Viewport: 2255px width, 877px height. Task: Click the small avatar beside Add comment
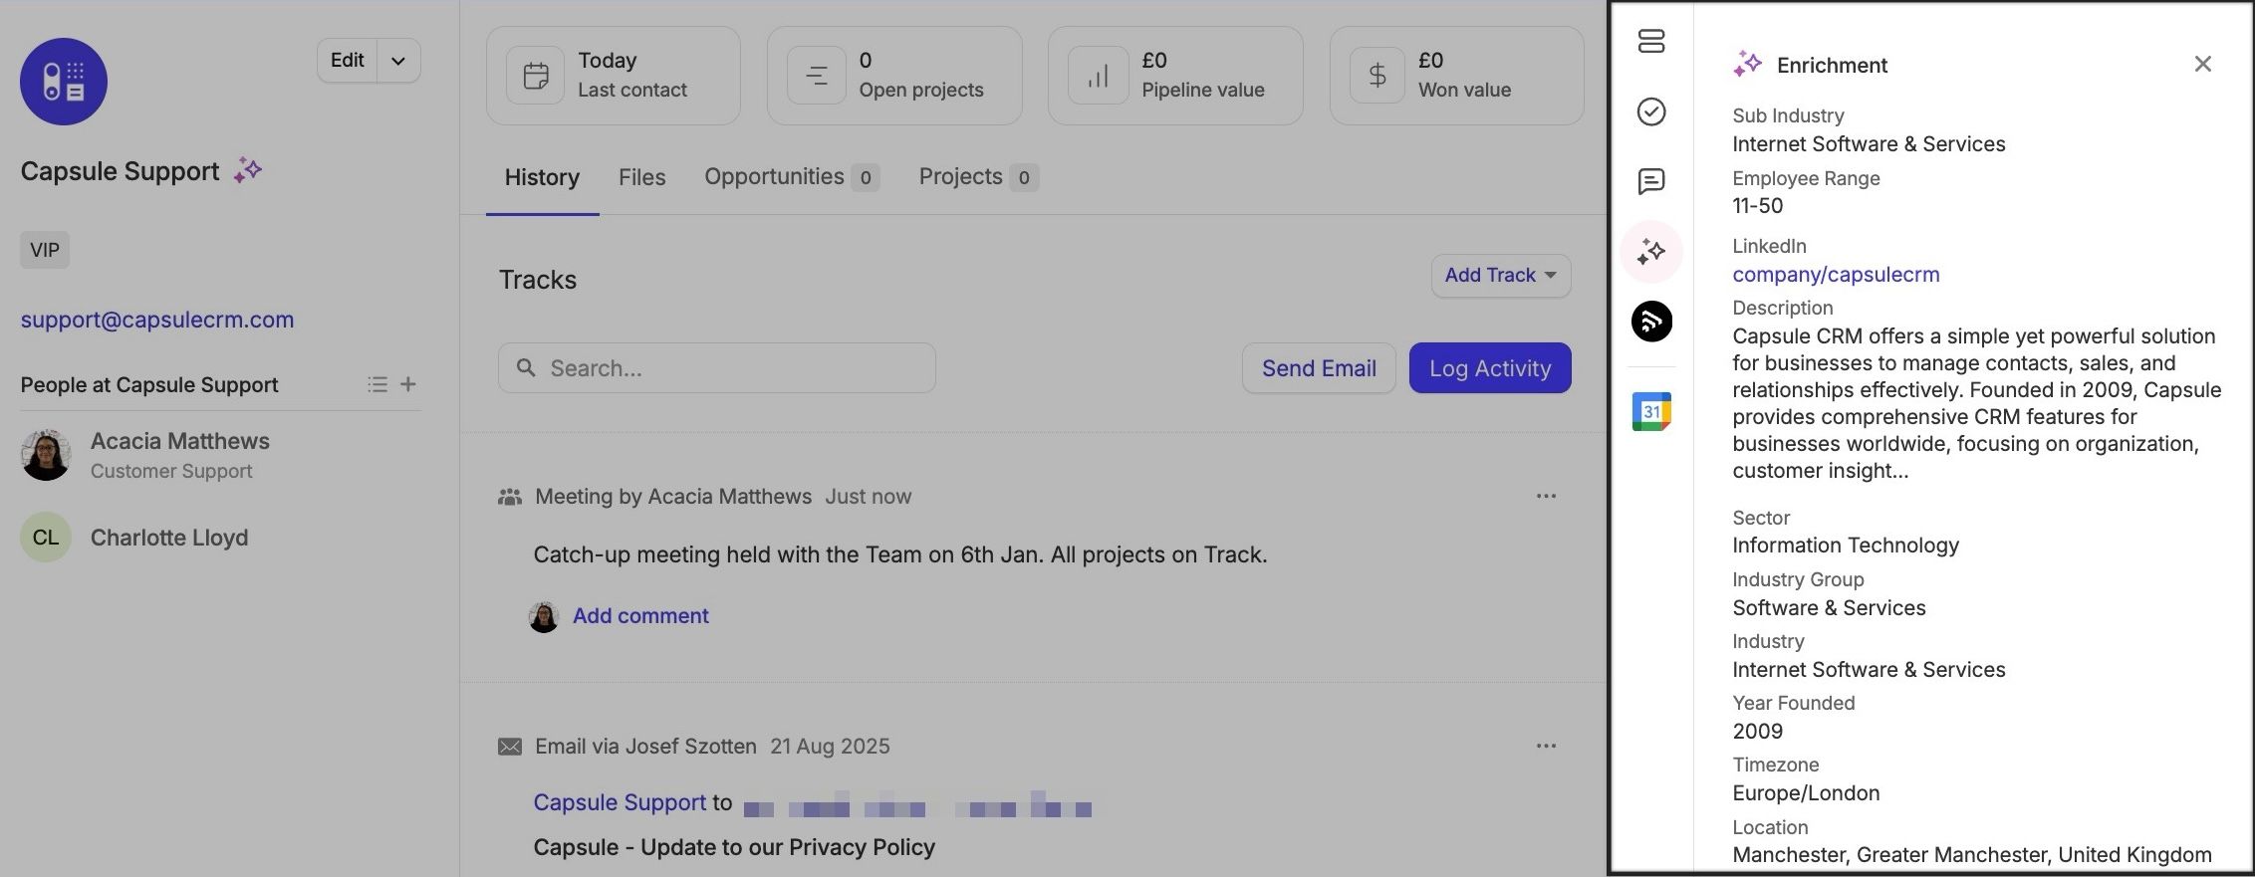point(544,616)
